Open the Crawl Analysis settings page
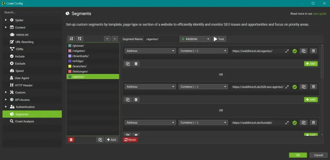The image size is (330, 160). point(24,121)
